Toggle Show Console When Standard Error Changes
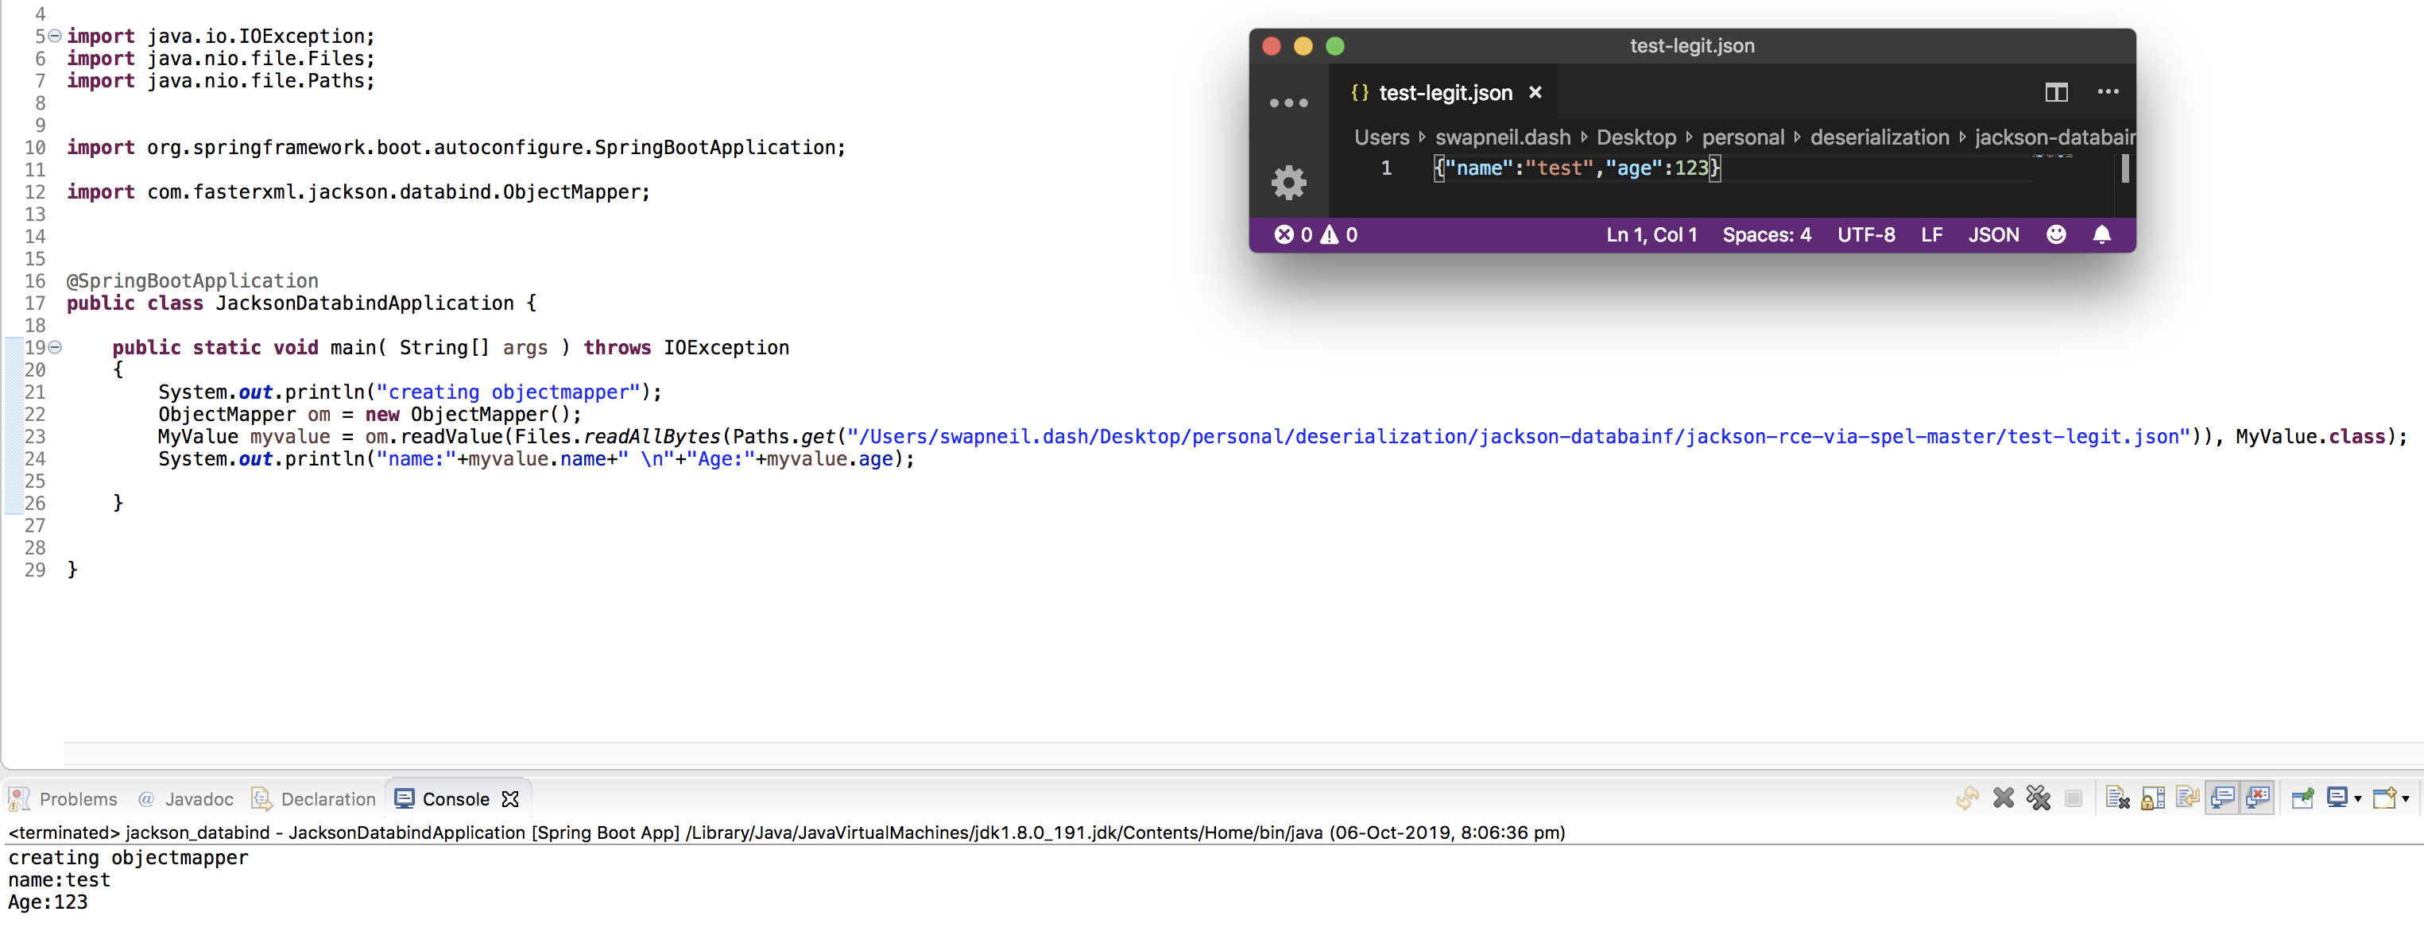 (x=2257, y=798)
